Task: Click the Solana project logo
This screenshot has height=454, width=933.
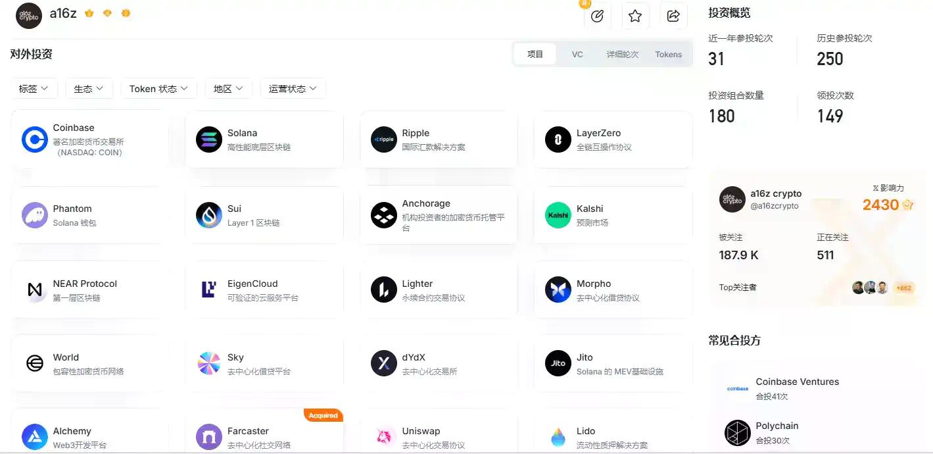Action: (x=208, y=139)
